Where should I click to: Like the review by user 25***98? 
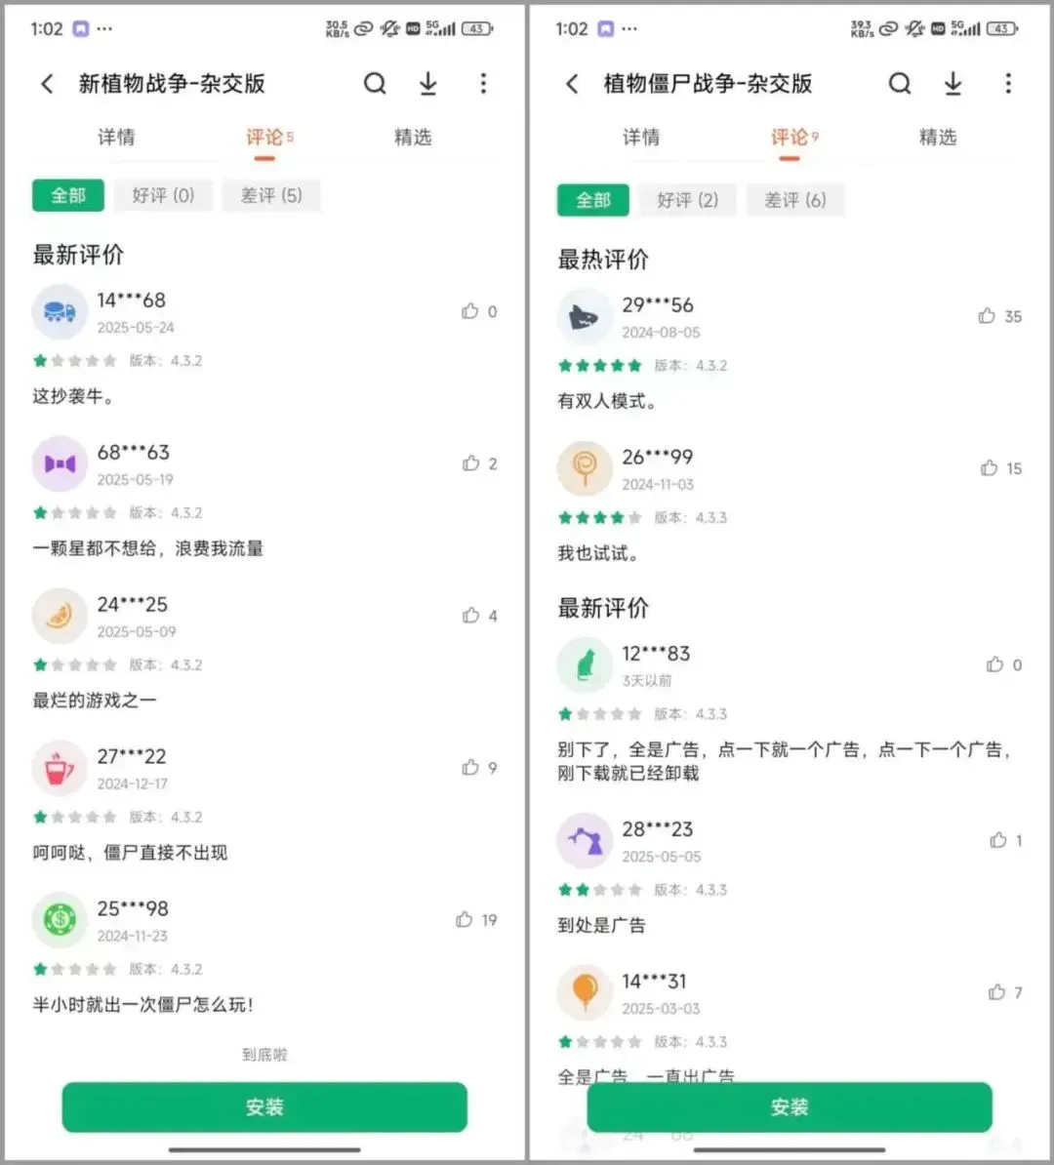pyautogui.click(x=465, y=919)
